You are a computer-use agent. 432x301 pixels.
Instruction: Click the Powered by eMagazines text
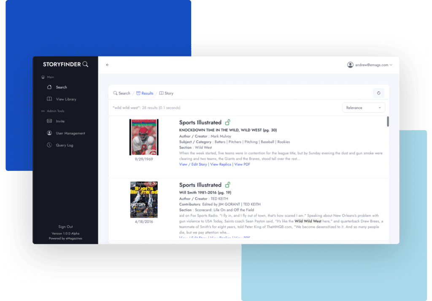pos(65,238)
